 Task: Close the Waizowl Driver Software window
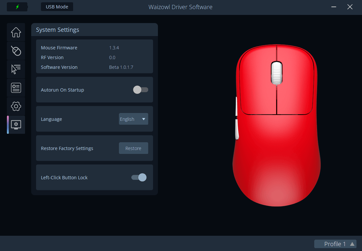(x=350, y=7)
